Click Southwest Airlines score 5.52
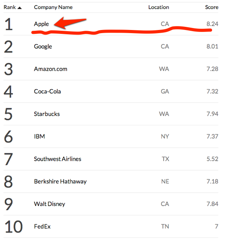Viewport: 226px width, 241px height. pyautogui.click(x=212, y=159)
